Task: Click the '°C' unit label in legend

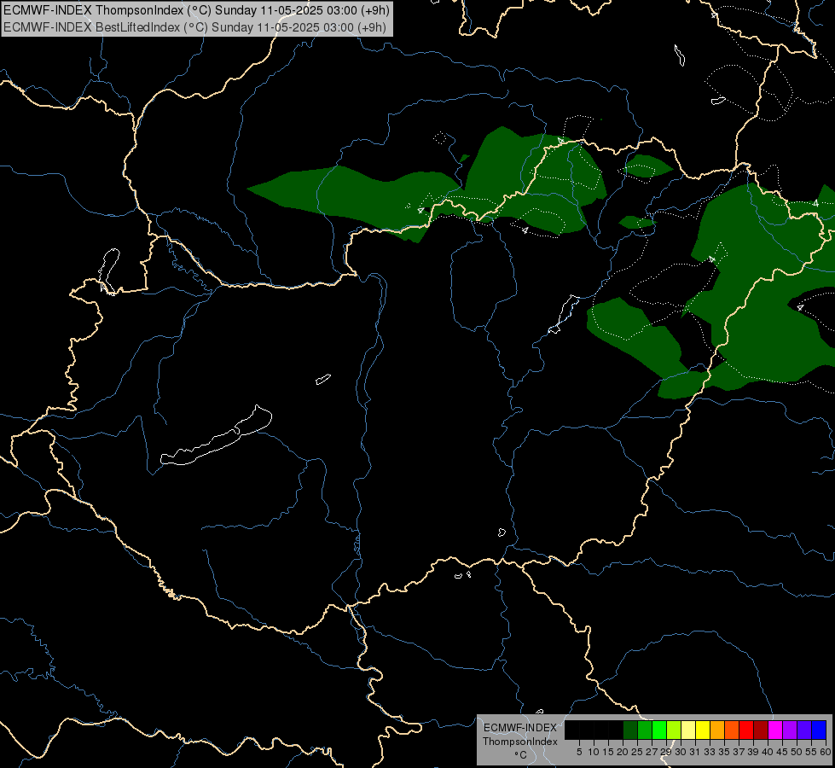Action: coord(521,755)
